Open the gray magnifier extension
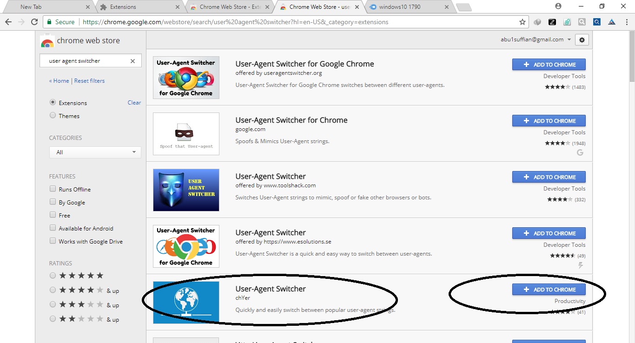The image size is (635, 343). click(582, 22)
